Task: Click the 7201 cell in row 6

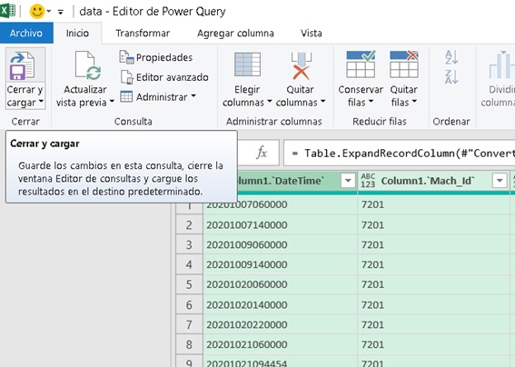Action: (433, 304)
